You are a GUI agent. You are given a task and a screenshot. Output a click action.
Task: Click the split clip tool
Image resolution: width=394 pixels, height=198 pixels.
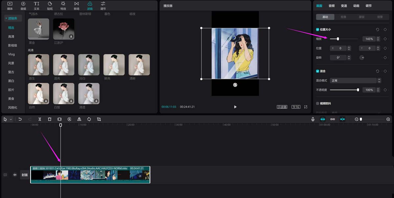point(40,119)
